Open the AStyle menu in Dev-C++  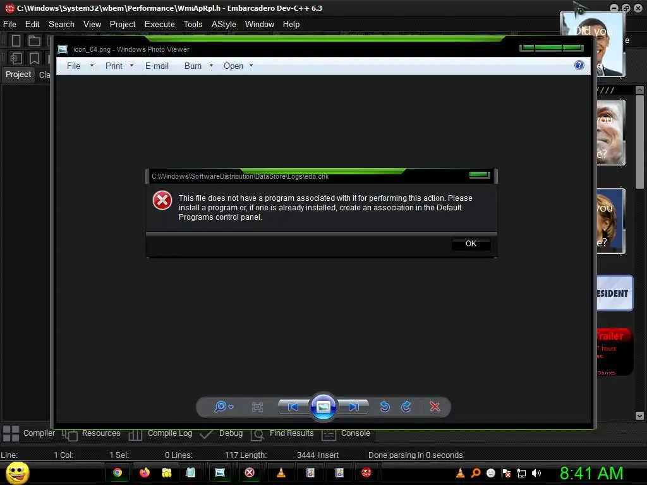(224, 25)
